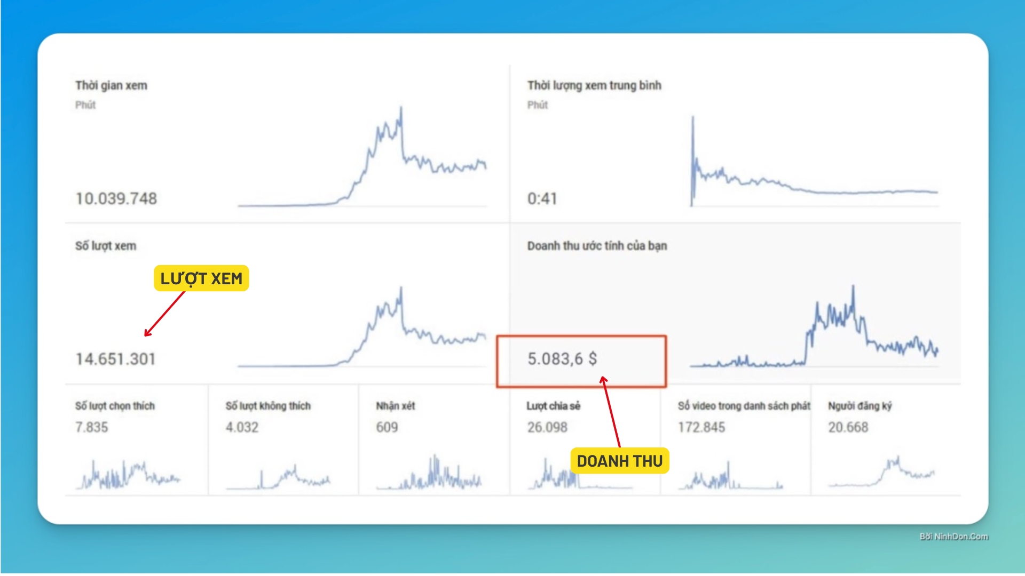Click the yellow LƯỢT XEM label
This screenshot has height=576, width=1025.
(x=201, y=278)
